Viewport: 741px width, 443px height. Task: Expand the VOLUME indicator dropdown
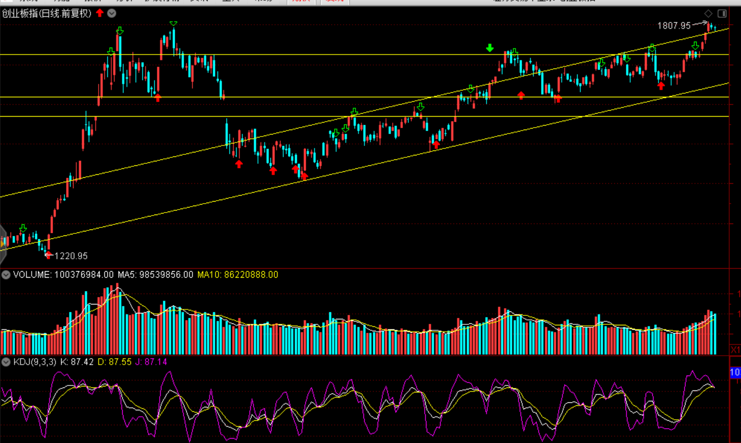[6, 275]
